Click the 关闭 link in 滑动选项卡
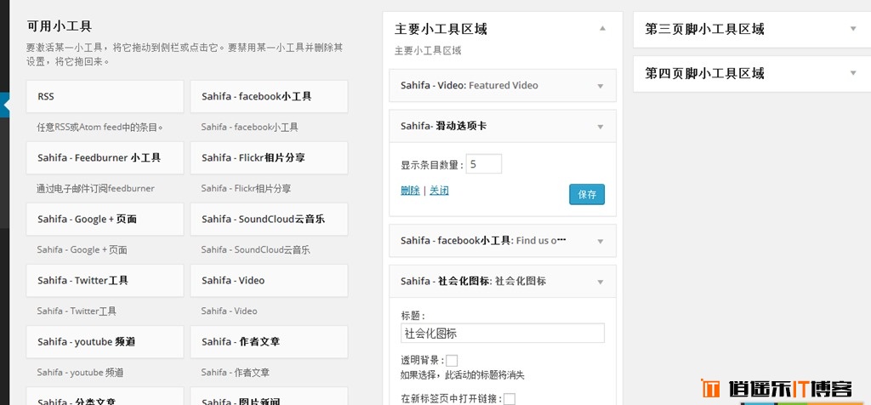This screenshot has height=405, width=871. click(x=439, y=191)
